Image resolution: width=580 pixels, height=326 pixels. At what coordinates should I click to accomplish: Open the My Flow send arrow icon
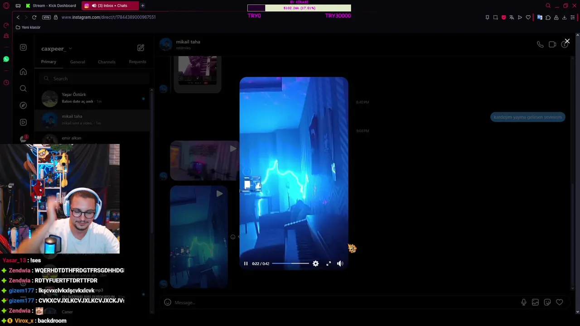(520, 17)
